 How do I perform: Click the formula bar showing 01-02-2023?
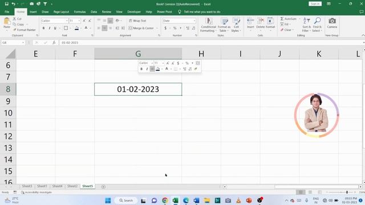(210, 43)
